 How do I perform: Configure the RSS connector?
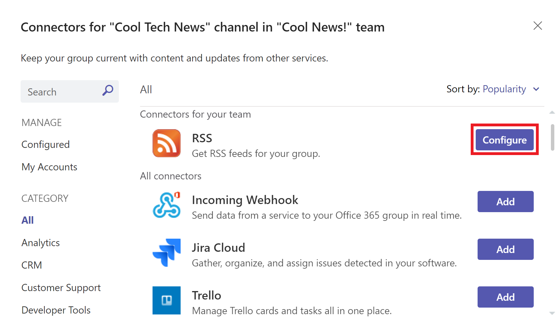point(504,140)
